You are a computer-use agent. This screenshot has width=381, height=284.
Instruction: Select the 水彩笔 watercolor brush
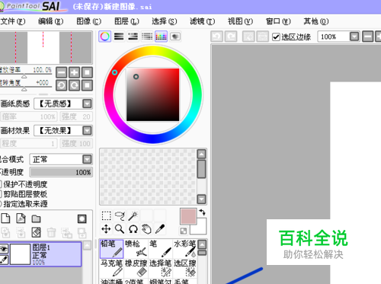click(x=184, y=249)
